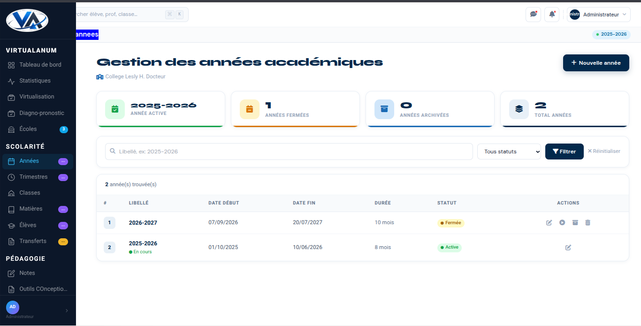
Task: Click the calendar-check icon on Année active card
Action: 115,109
